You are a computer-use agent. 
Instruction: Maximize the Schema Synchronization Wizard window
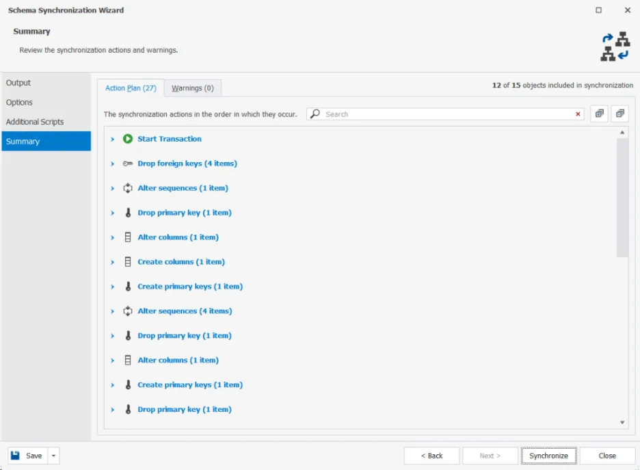[x=598, y=10]
